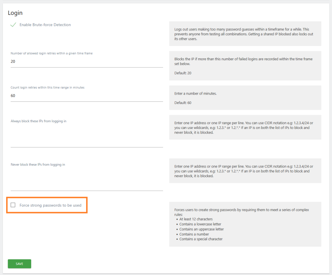The image size is (332, 275).
Task: Click the Always block these IPs label
Action: (39, 121)
